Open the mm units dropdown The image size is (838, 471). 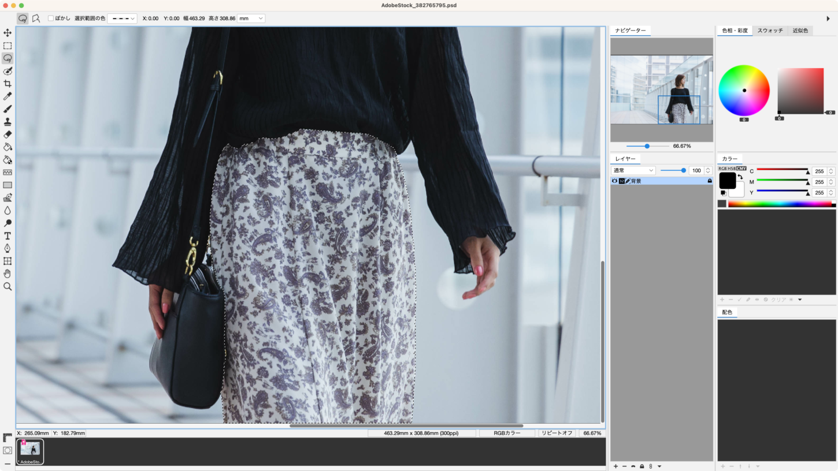tap(251, 18)
